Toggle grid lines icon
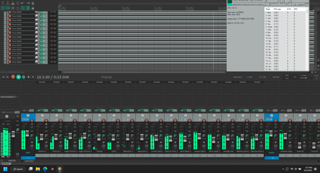Screen dimensions: 320x173 [x=22, y=8]
